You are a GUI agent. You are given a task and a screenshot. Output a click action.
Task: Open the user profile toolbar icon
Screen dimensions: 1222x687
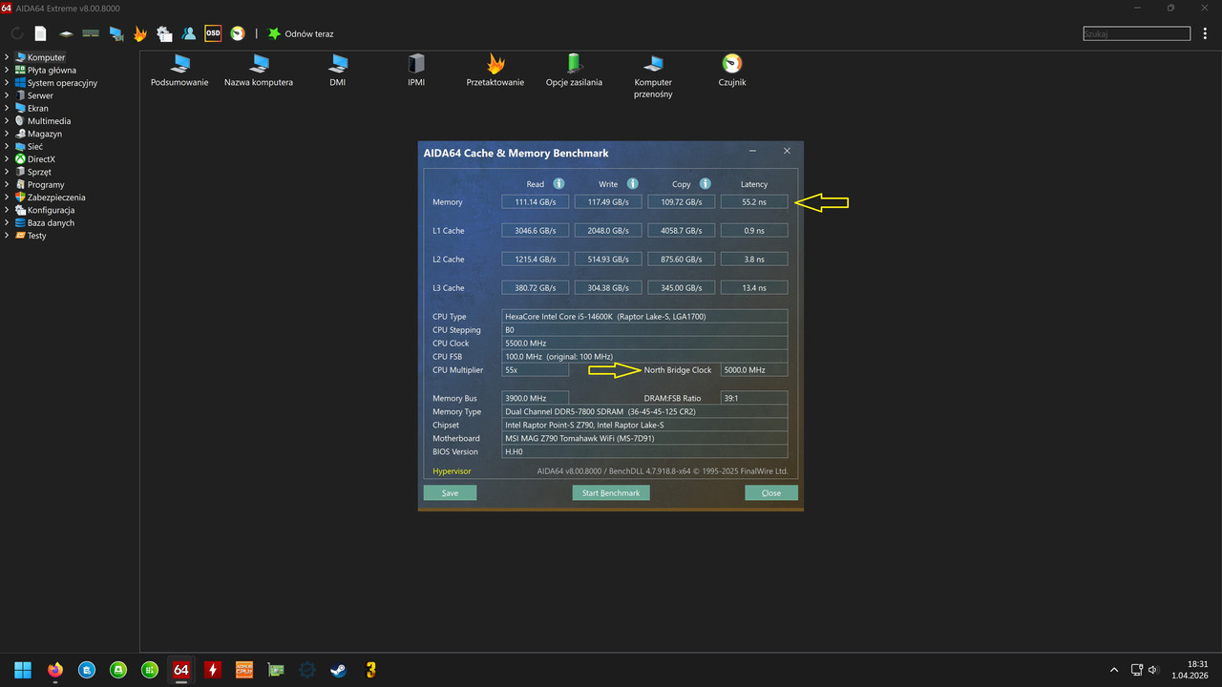pos(189,33)
